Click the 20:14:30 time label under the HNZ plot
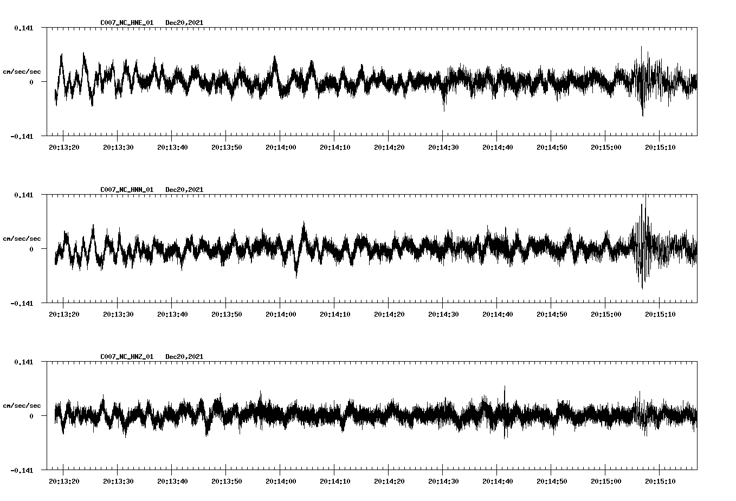Screen dimensions: 736x501 tap(443, 481)
